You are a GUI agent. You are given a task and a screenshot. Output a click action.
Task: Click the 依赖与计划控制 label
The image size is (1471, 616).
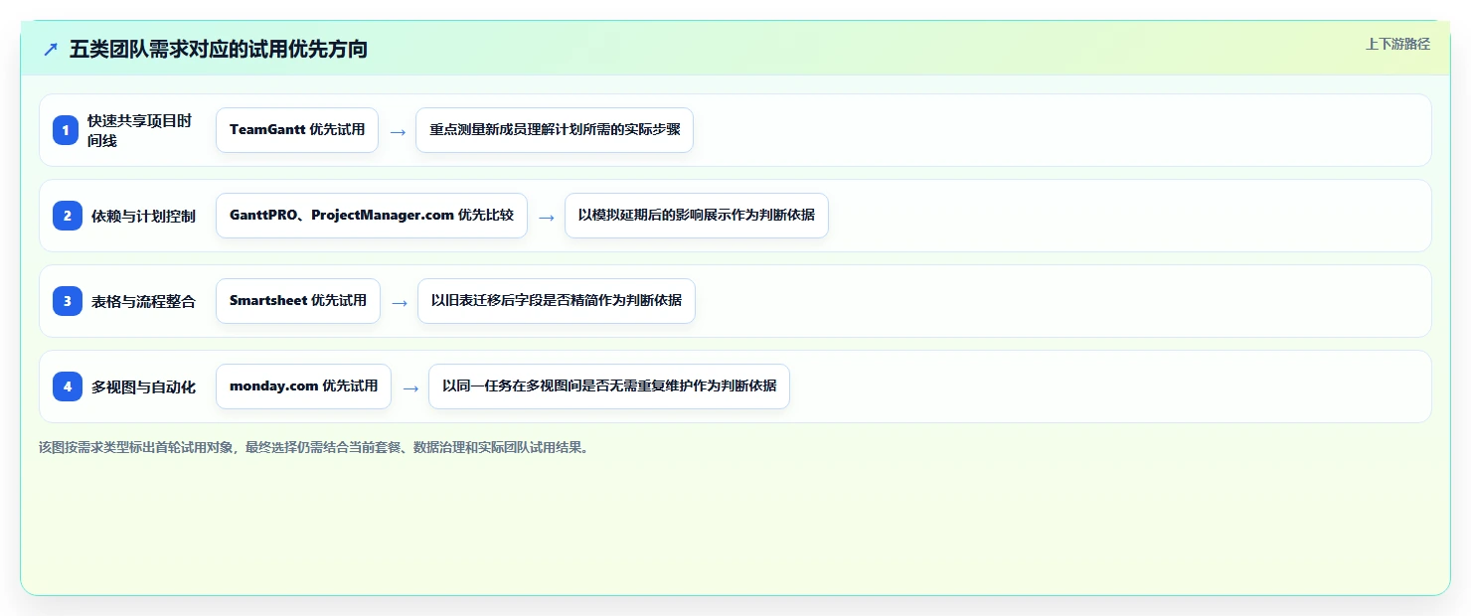pyautogui.click(x=143, y=216)
